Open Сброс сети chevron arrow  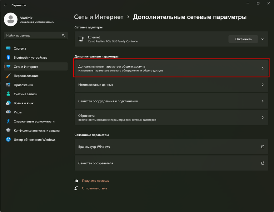pos(263,117)
